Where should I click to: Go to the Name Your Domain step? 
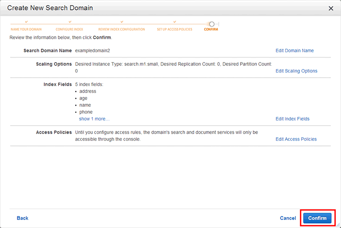26,30
